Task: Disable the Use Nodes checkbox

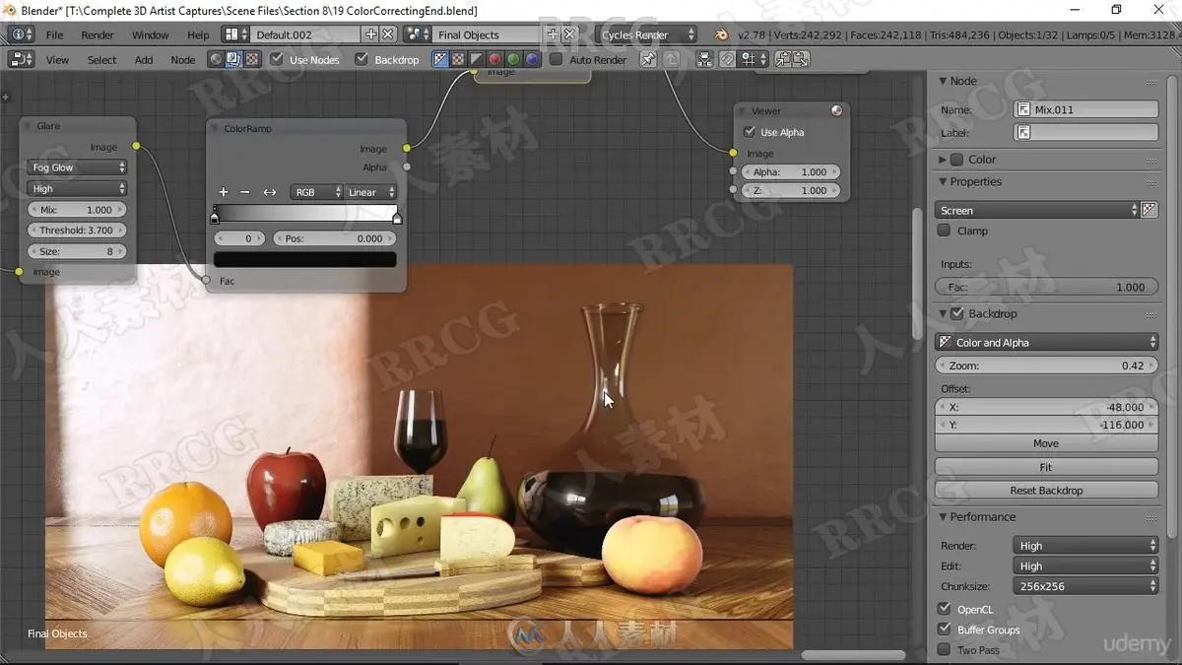Action: (277, 59)
